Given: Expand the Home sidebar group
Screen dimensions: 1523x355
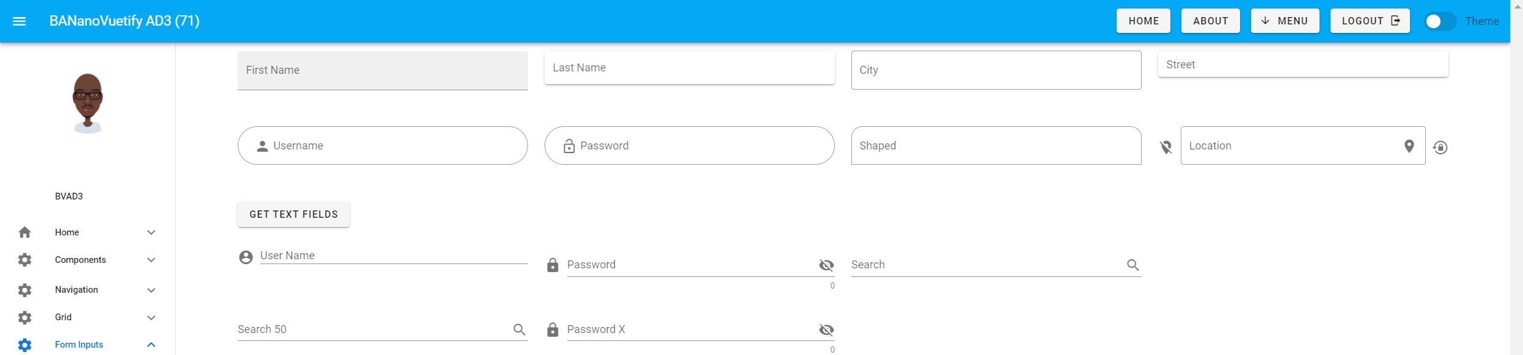Looking at the screenshot, I should [x=151, y=232].
